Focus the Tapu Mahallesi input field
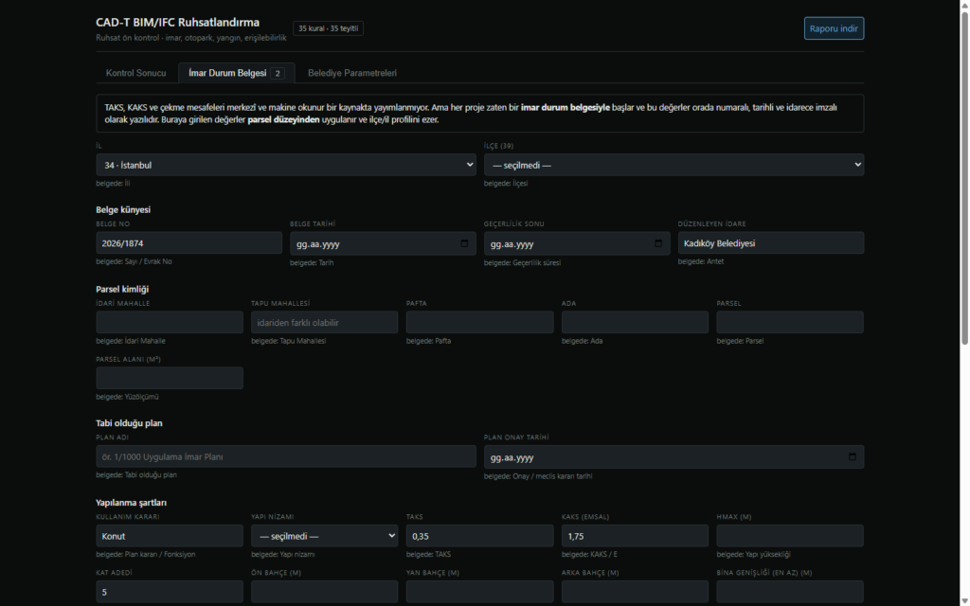This screenshot has height=606, width=970. pyautogui.click(x=324, y=322)
